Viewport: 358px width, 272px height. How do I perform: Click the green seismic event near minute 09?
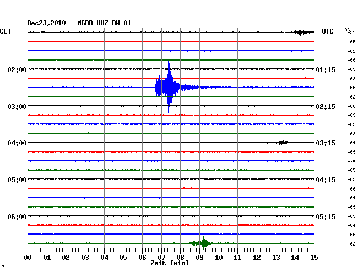[x=203, y=243]
